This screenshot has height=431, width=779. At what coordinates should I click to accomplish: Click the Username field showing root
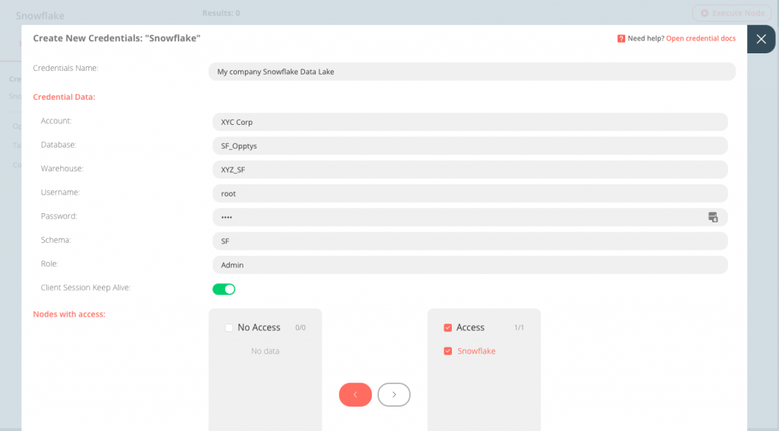pyautogui.click(x=469, y=193)
